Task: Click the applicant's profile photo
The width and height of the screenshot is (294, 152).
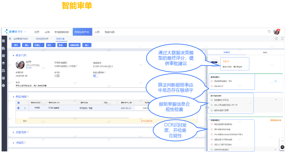Action: coord(20,65)
